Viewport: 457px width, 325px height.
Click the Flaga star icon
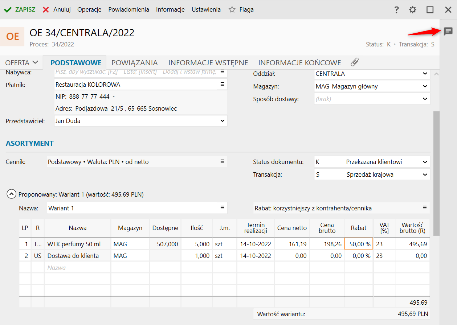(x=232, y=10)
